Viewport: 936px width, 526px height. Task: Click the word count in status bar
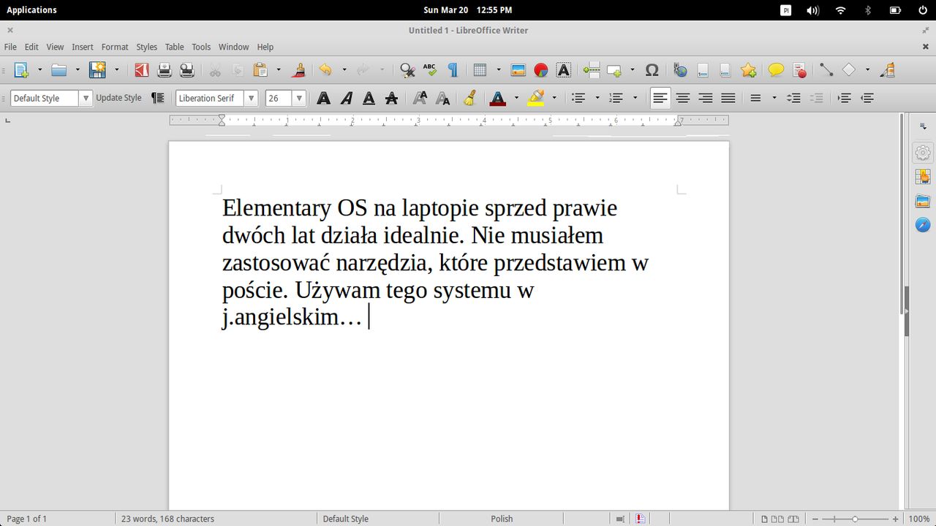coord(167,519)
